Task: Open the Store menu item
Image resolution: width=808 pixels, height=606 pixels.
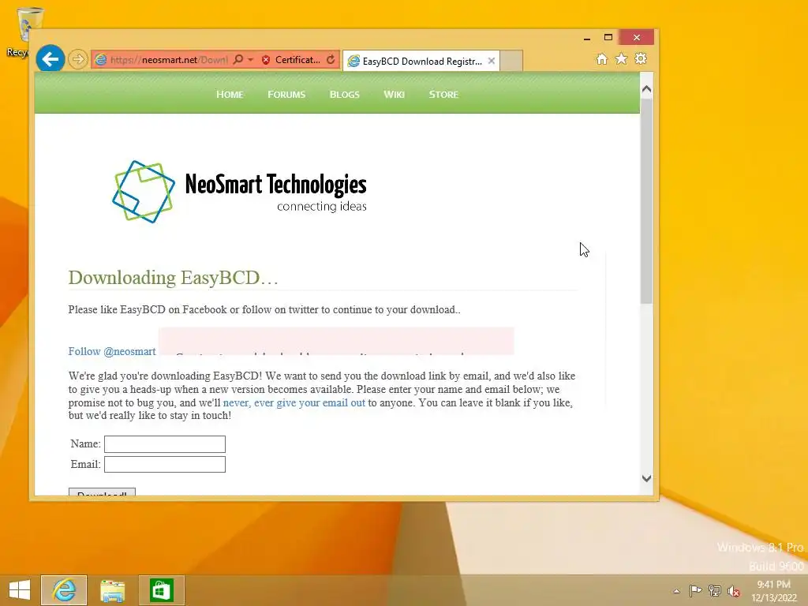Action: [443, 95]
